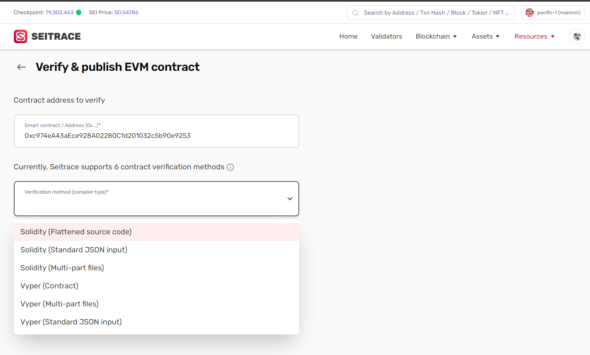Click the checkpoint number 79,302,463 link
Viewport: 590px width, 355px height.
point(61,12)
